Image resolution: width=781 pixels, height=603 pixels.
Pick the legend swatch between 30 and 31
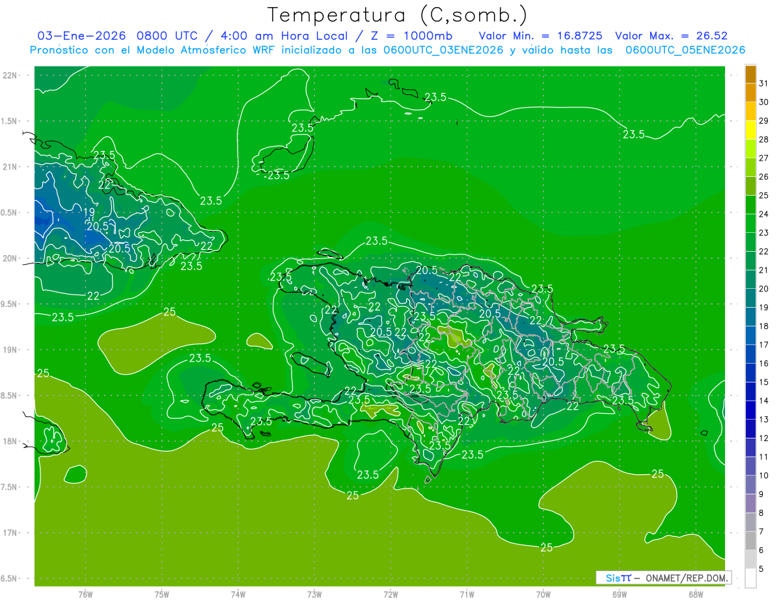[x=750, y=92]
